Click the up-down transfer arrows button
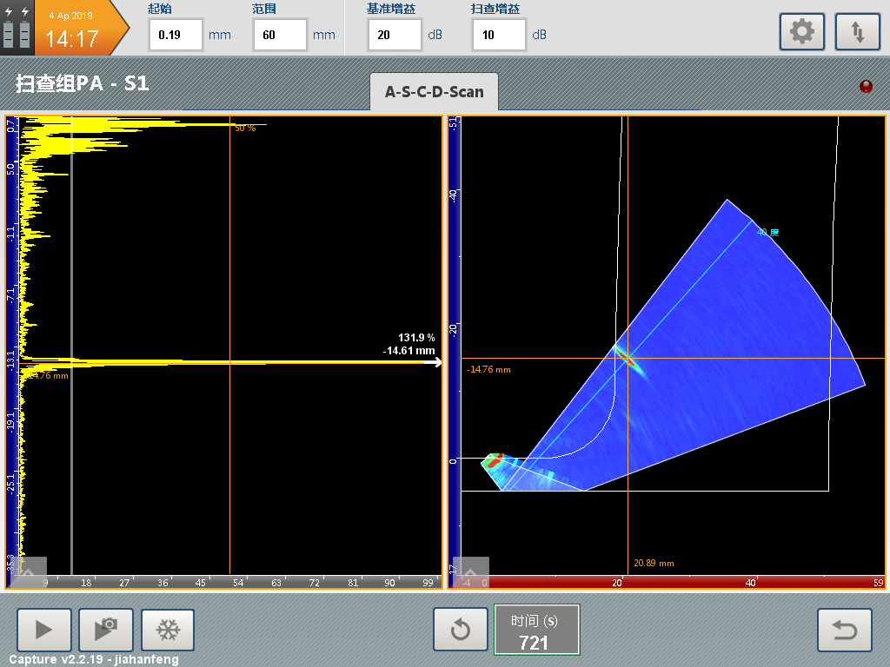 pyautogui.click(x=857, y=32)
